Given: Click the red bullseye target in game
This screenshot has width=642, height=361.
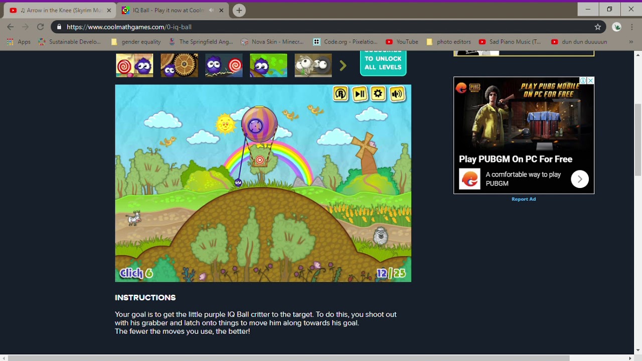Looking at the screenshot, I should pos(260,160).
